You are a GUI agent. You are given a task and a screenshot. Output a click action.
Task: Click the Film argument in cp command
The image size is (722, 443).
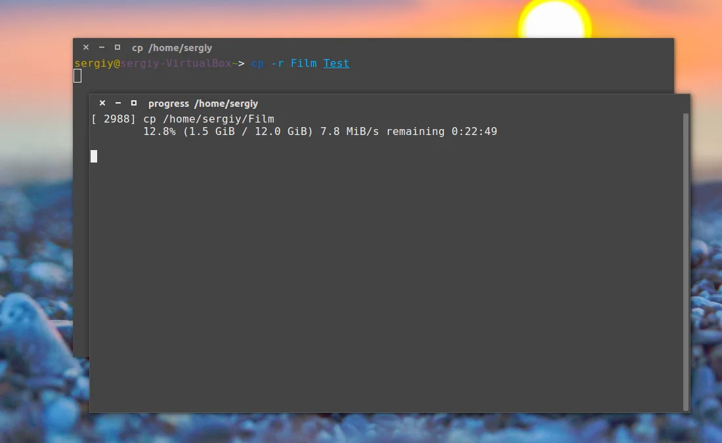pyautogui.click(x=303, y=64)
